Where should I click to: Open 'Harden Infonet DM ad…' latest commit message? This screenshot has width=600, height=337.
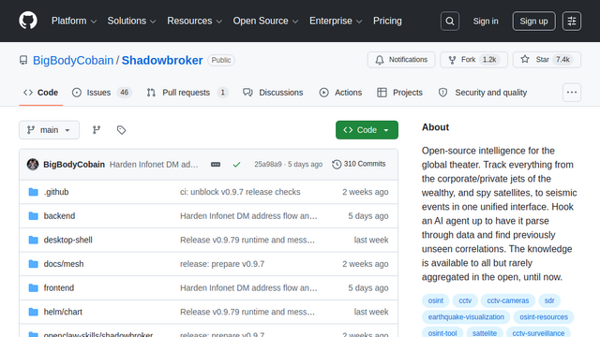pyautogui.click(x=154, y=165)
